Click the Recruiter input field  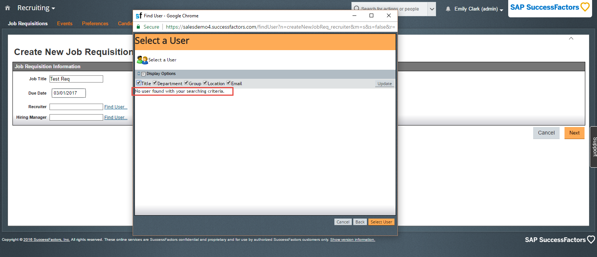click(x=76, y=107)
